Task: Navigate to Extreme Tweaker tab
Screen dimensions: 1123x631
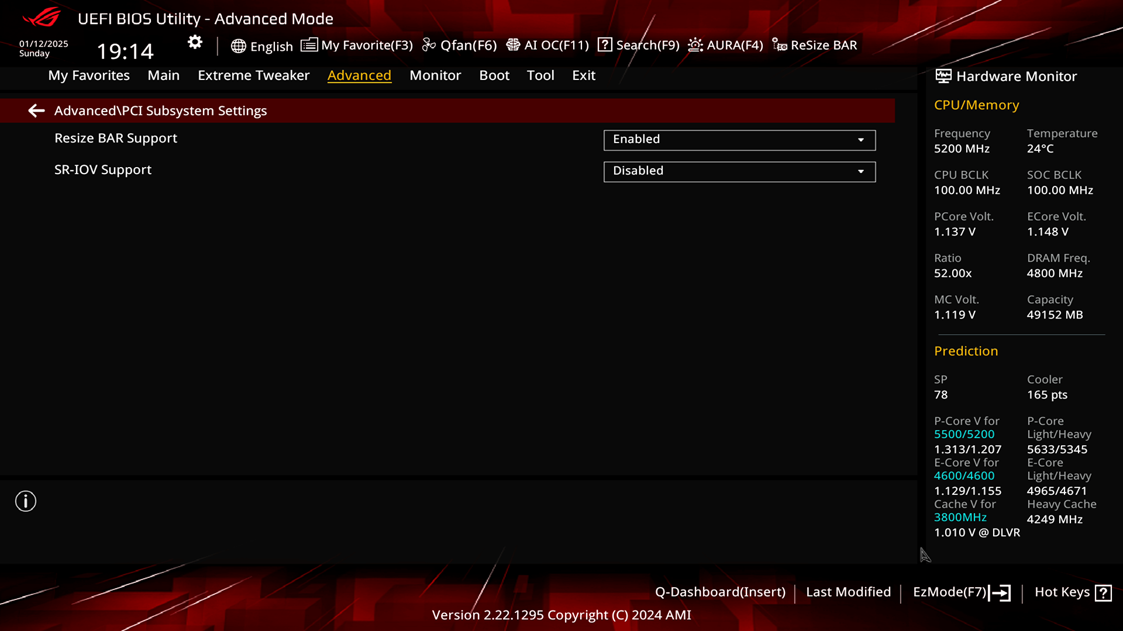Action: (253, 75)
